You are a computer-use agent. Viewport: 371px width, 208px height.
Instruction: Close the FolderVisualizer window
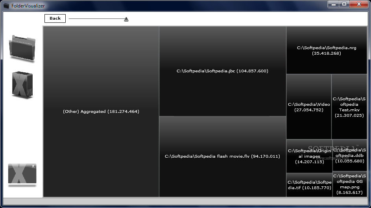tap(359, 4)
